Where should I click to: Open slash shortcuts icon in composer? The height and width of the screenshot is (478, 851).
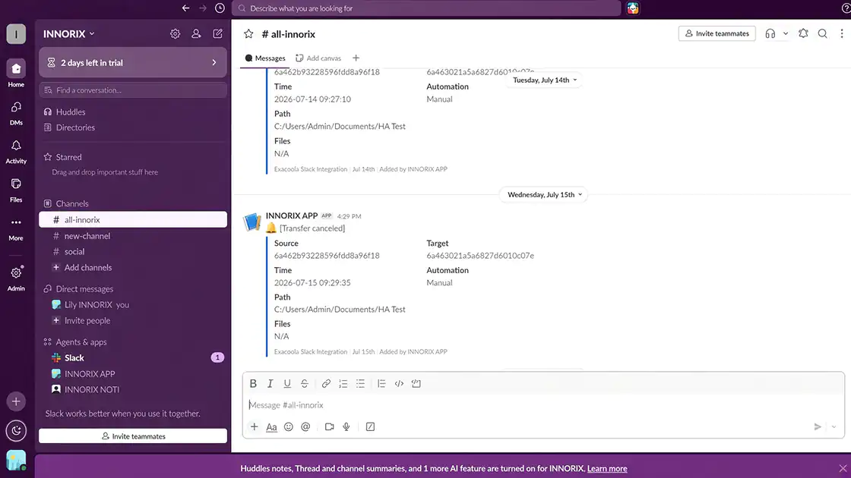pyautogui.click(x=370, y=427)
